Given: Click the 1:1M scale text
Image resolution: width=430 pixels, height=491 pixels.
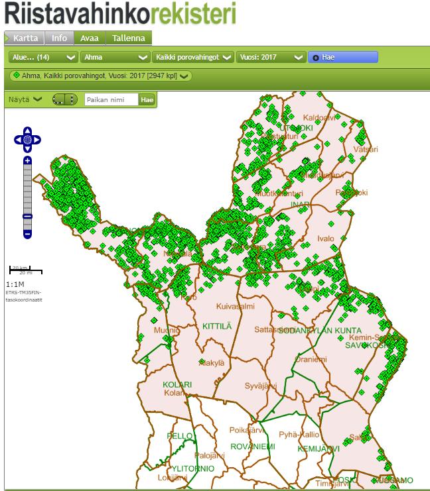Looking at the screenshot, I should click(15, 284).
